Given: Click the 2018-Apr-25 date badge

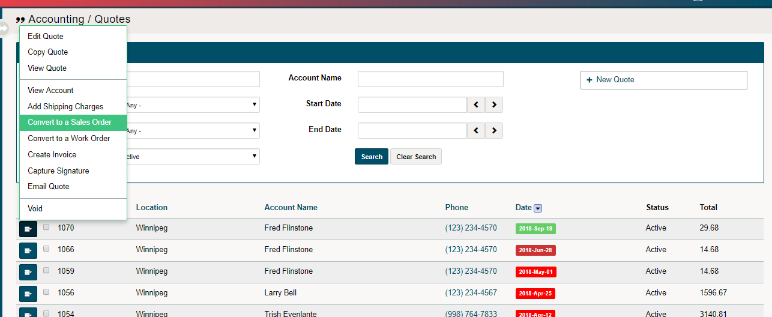Looking at the screenshot, I should [x=535, y=294].
